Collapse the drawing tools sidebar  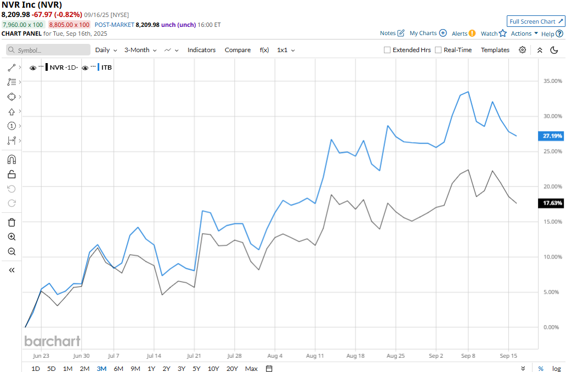pyautogui.click(x=12, y=270)
